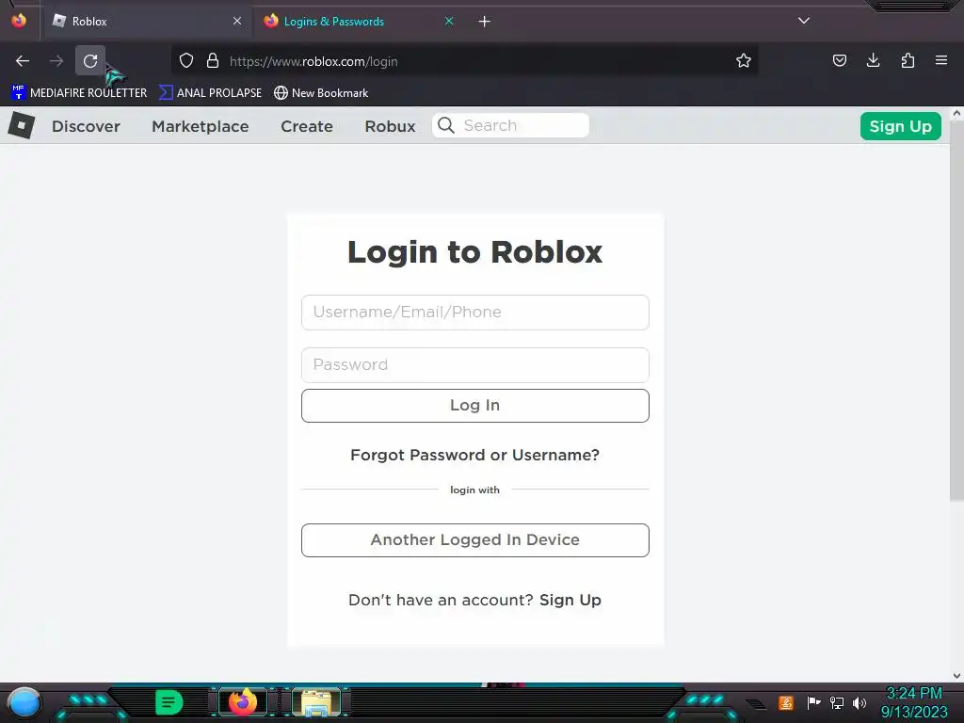This screenshot has width=964, height=723.
Task: Click the Roblox Search box
Action: point(511,125)
